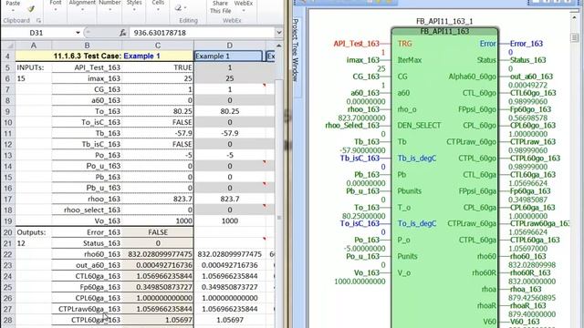Click the TRG input pin on function block

point(404,44)
